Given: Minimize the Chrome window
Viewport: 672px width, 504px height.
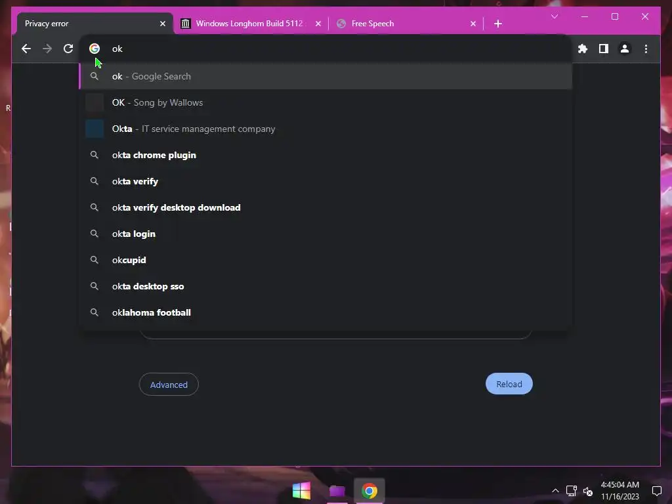Looking at the screenshot, I should 585,16.
